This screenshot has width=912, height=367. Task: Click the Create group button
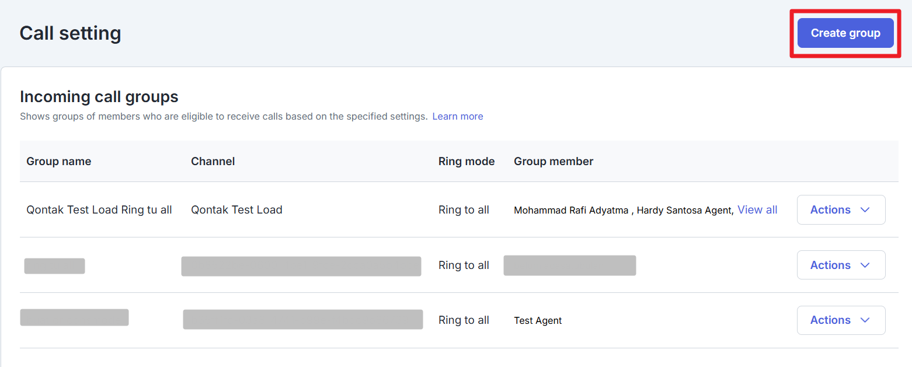pyautogui.click(x=845, y=33)
